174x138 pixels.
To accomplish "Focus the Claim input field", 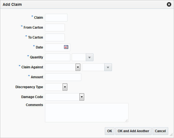I will tap(56, 18).
